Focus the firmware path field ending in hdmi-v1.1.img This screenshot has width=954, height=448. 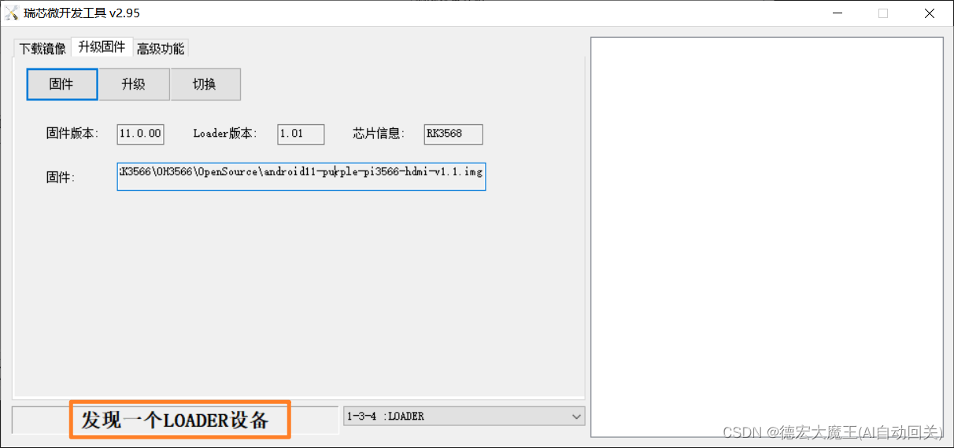coord(301,177)
